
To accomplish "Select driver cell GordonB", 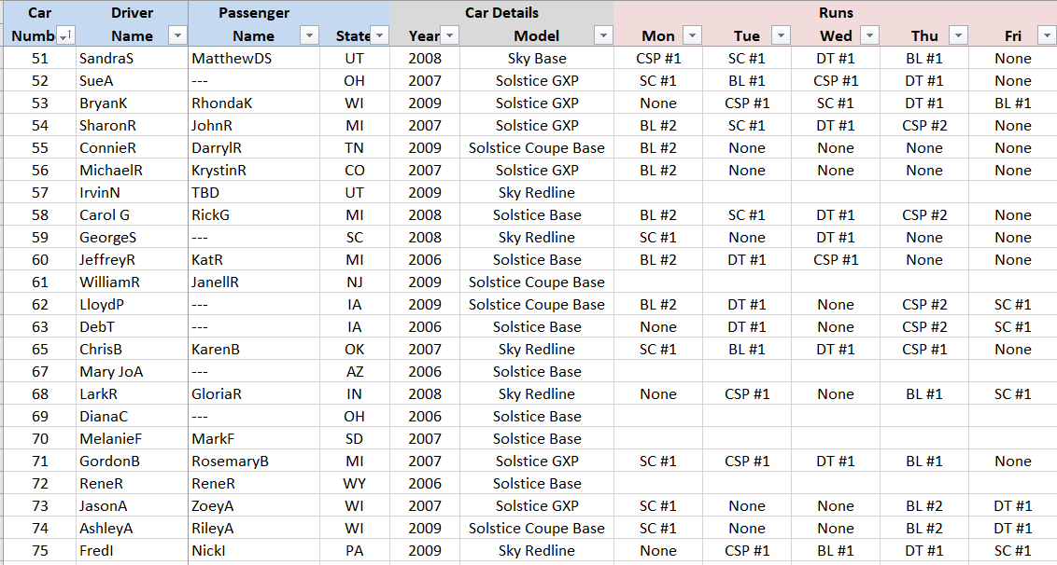I will (x=133, y=462).
